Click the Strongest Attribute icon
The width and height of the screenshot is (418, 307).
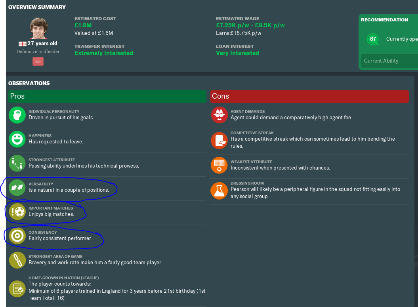[17, 164]
